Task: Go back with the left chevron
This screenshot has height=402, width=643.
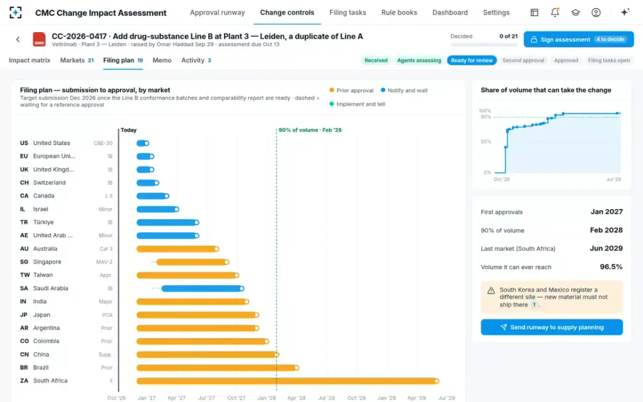Action: point(18,39)
